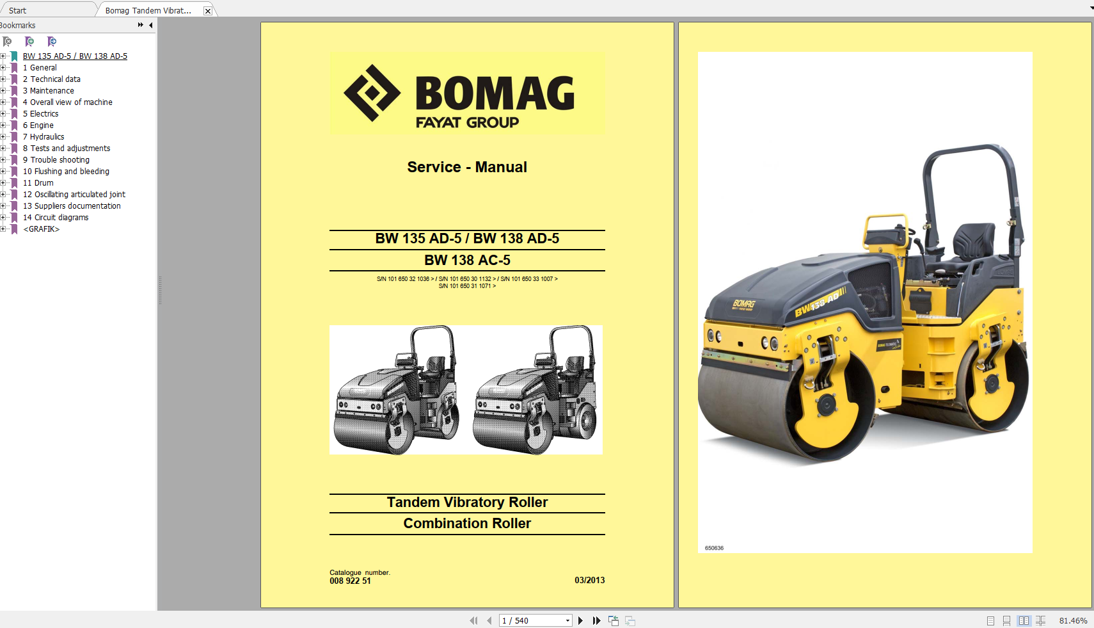
Task: Click the BW 138 AC-5 model heading
Action: click(x=467, y=260)
